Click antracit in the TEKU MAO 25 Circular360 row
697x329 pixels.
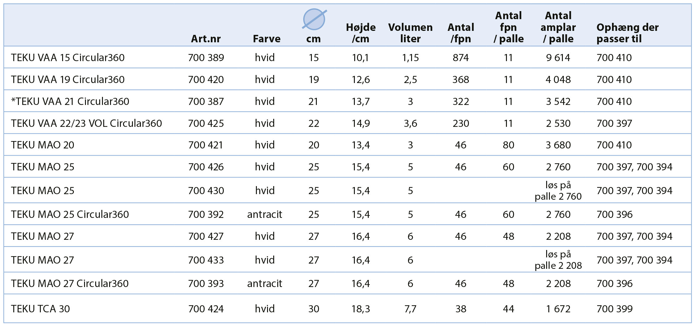(x=265, y=214)
